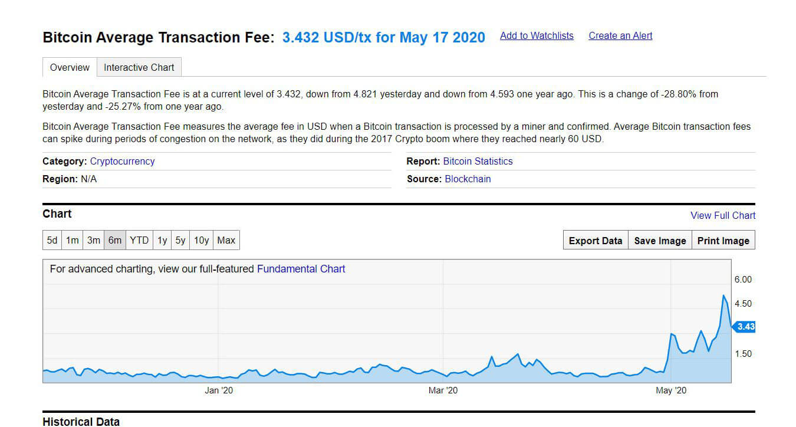Set chart range to 10y
This screenshot has height=427, width=796.
click(201, 240)
